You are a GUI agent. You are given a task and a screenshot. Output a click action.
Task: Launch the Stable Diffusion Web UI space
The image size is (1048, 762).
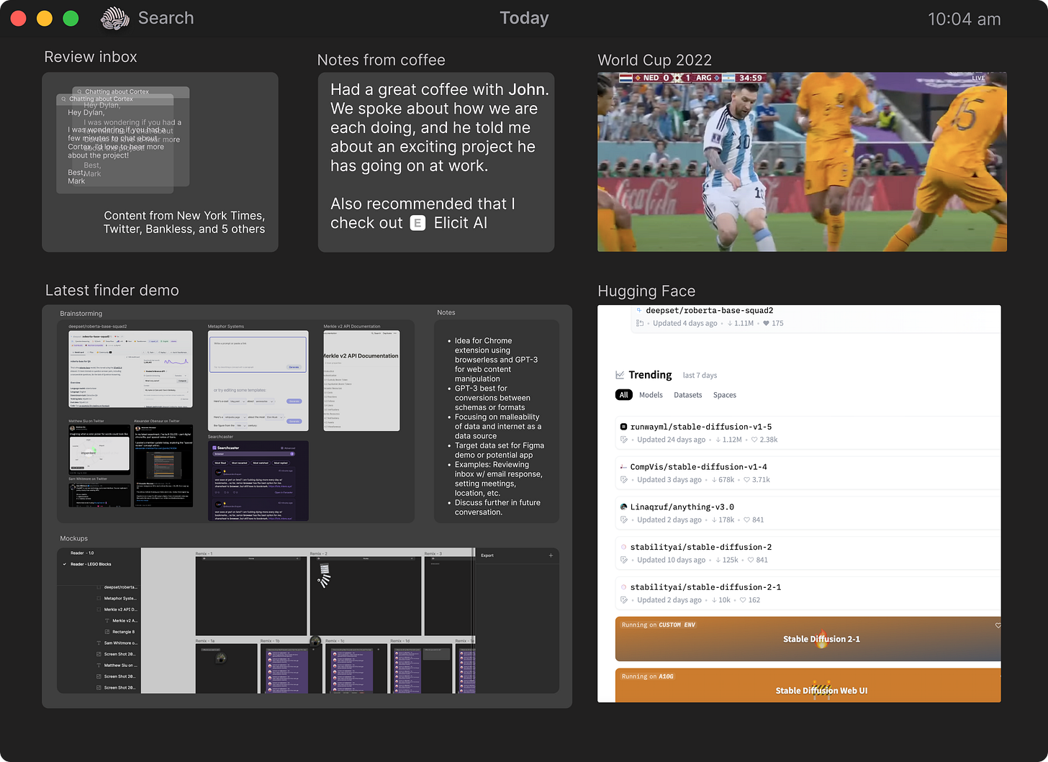(821, 690)
